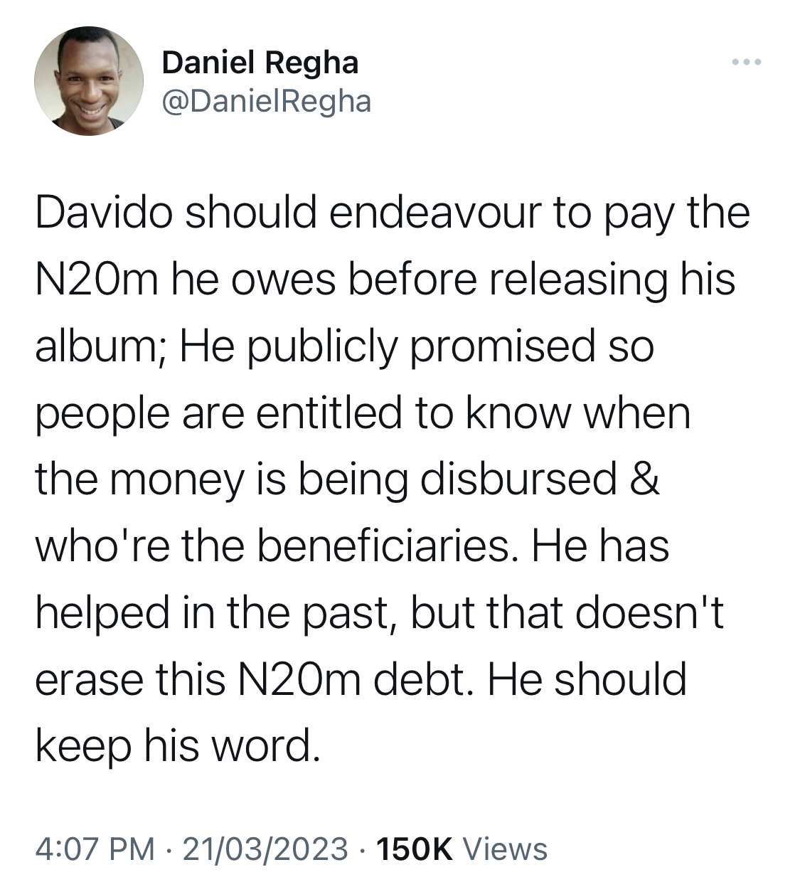
Task: Click the word doesn't in the tweet
Action: pyautogui.click(x=649, y=612)
